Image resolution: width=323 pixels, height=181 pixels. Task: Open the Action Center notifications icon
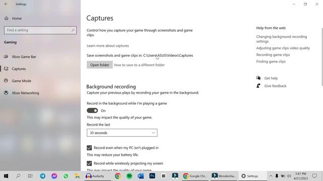click(x=314, y=176)
